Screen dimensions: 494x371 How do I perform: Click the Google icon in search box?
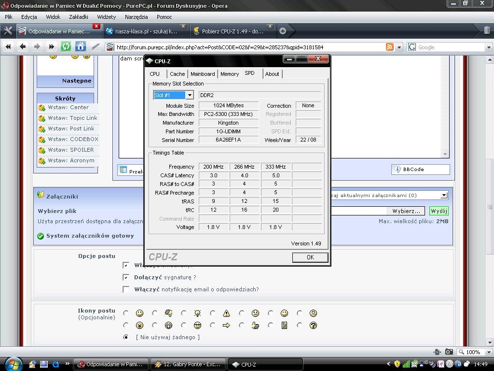(412, 47)
